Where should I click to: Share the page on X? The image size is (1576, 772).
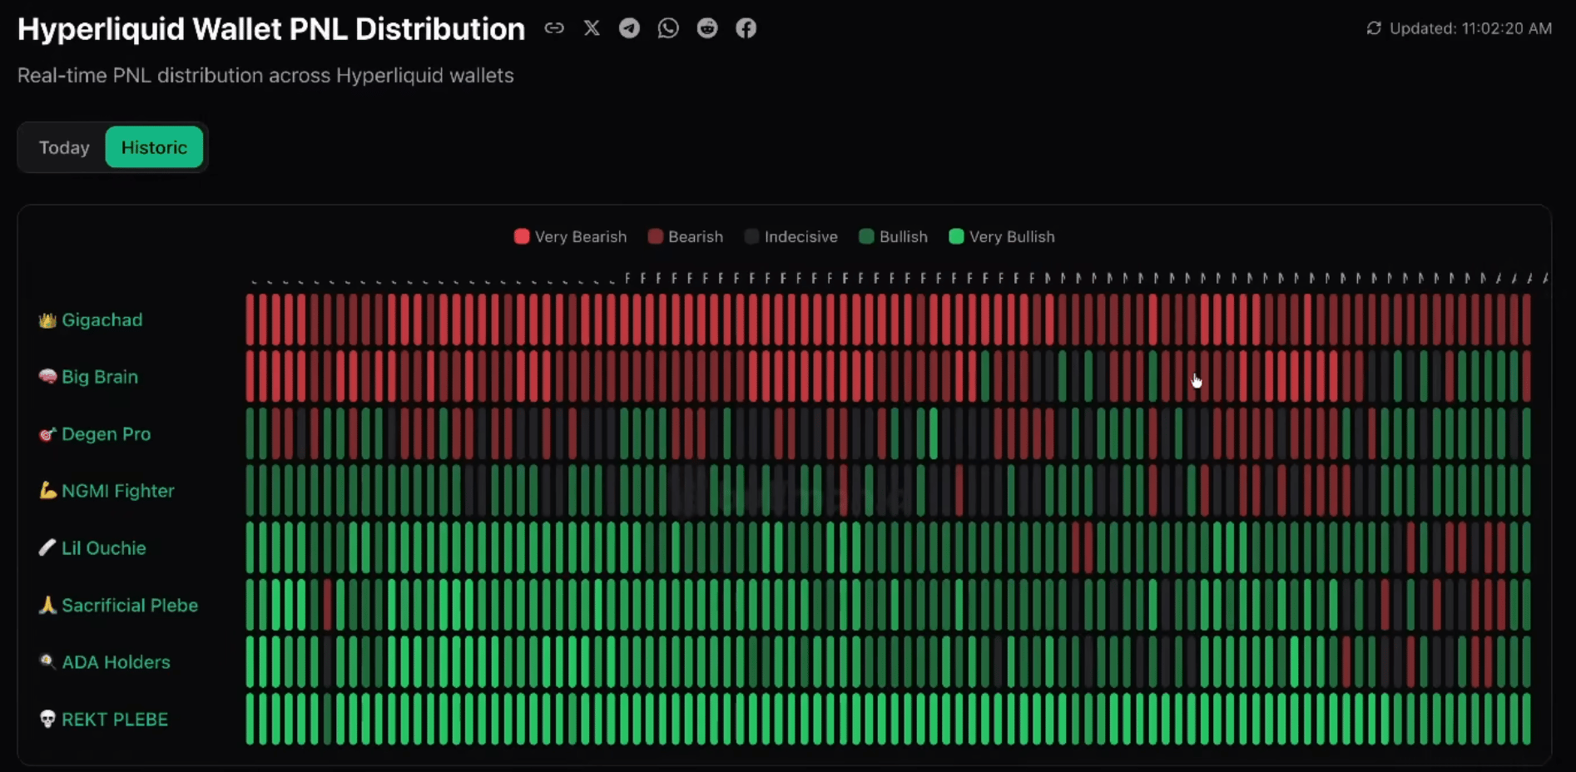(x=592, y=28)
